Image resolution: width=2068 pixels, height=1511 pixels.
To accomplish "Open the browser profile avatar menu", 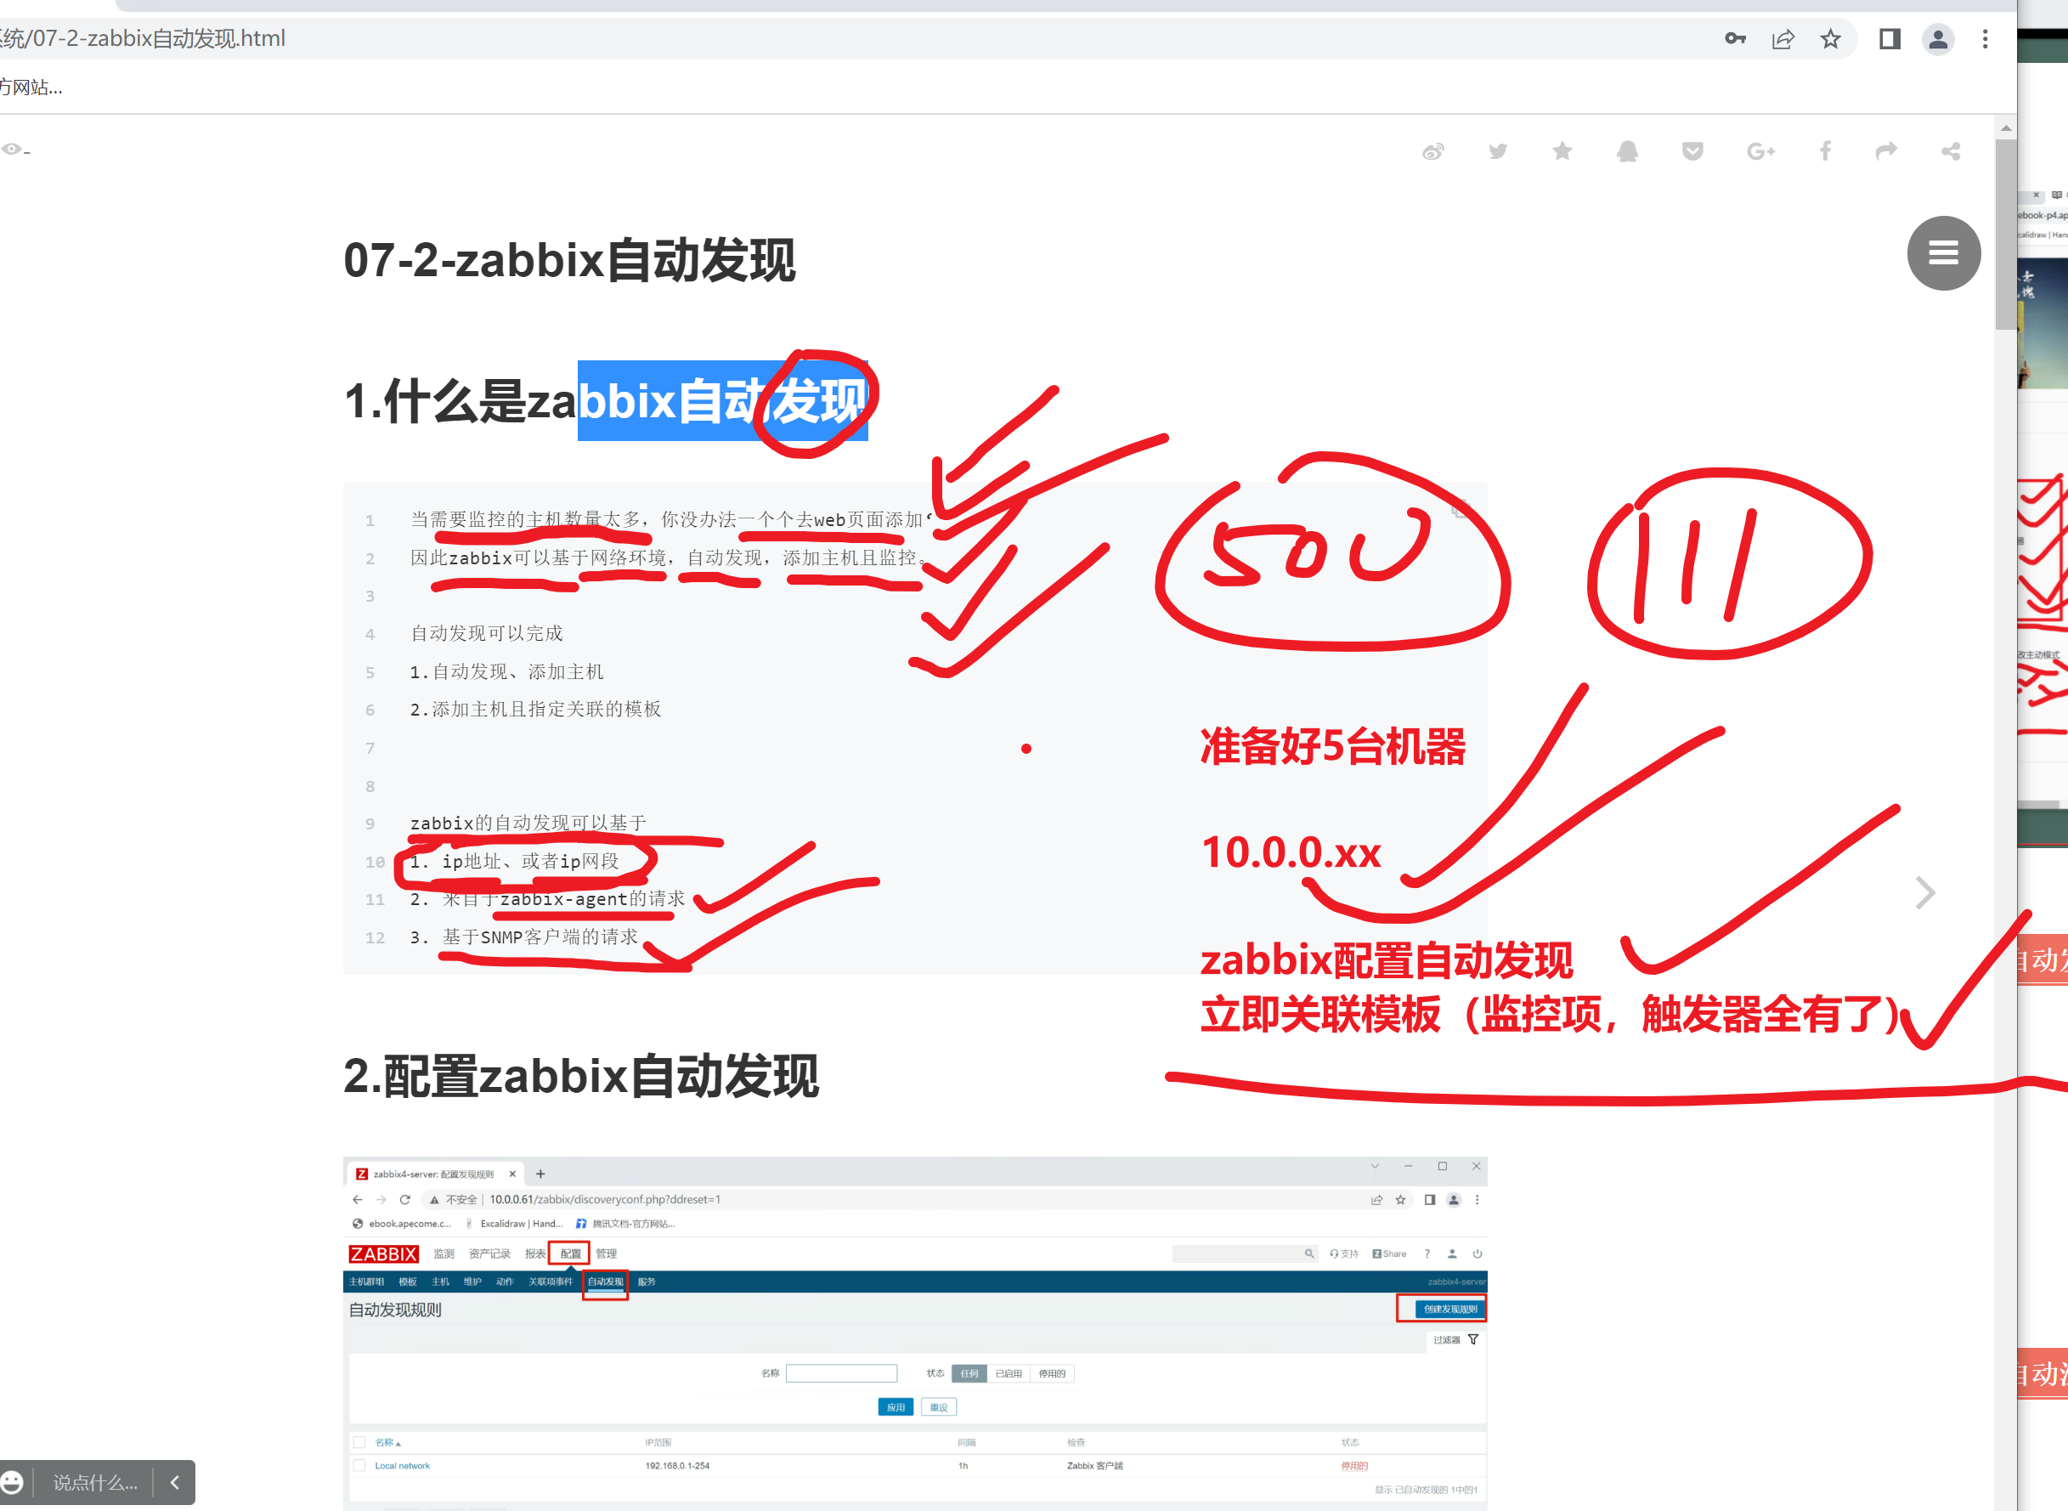I will coord(1938,39).
